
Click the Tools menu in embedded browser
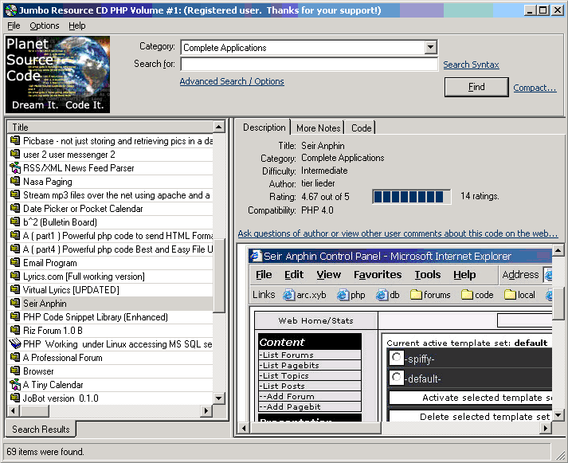pyautogui.click(x=428, y=275)
